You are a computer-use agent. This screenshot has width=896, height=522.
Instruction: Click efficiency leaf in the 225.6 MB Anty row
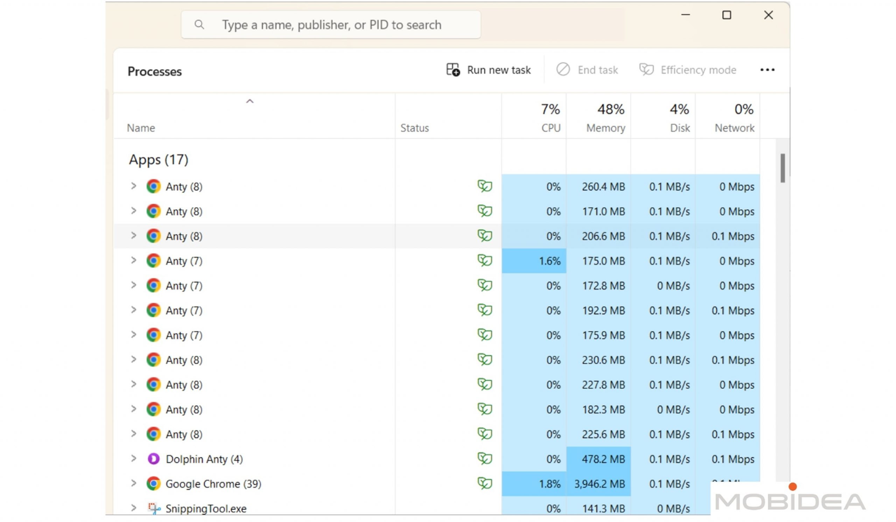[485, 434]
